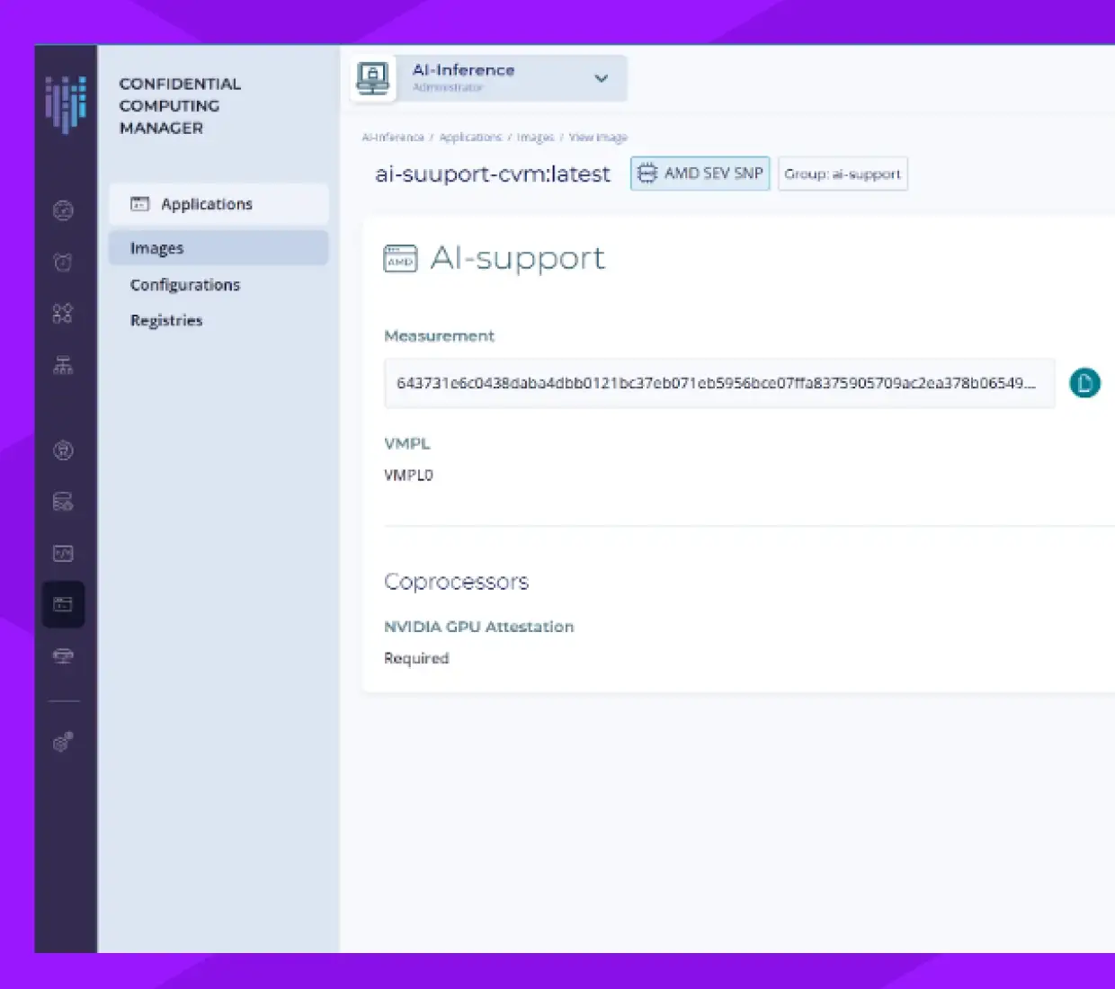Image resolution: width=1115 pixels, height=989 pixels.
Task: Open the Applications breadcrumb link
Action: click(471, 137)
